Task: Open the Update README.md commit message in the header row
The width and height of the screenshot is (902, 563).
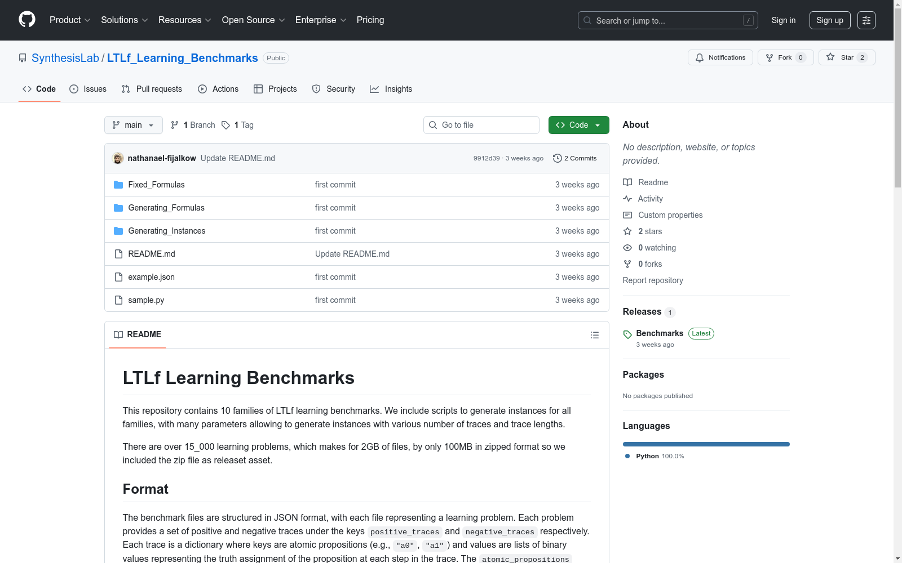Action: 238,158
